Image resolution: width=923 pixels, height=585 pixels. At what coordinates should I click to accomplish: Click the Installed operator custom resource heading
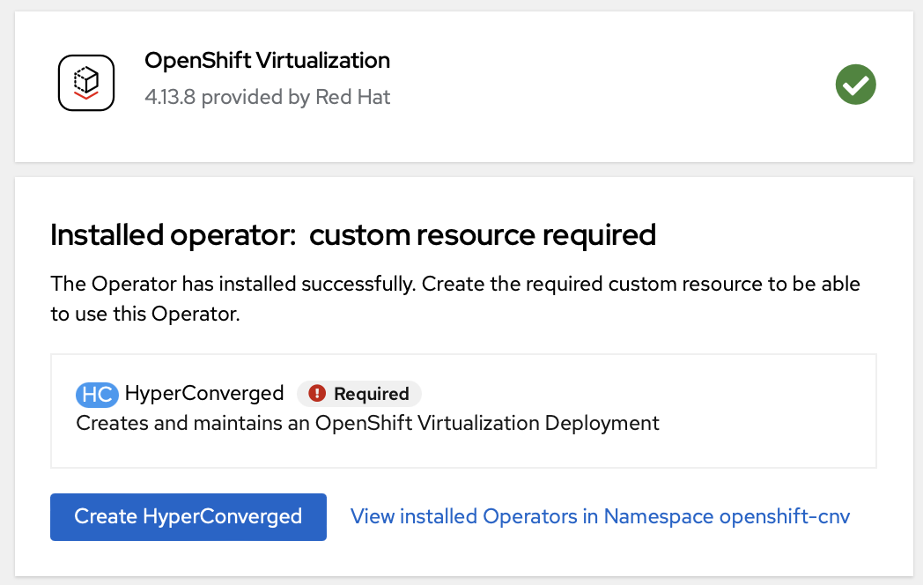[353, 235]
